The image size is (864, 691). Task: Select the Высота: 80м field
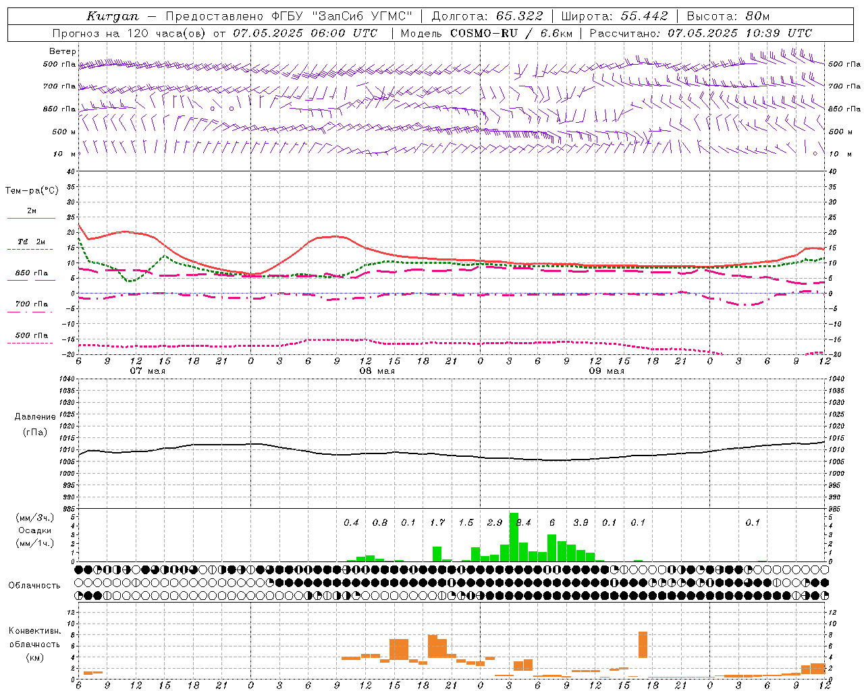tap(728, 16)
